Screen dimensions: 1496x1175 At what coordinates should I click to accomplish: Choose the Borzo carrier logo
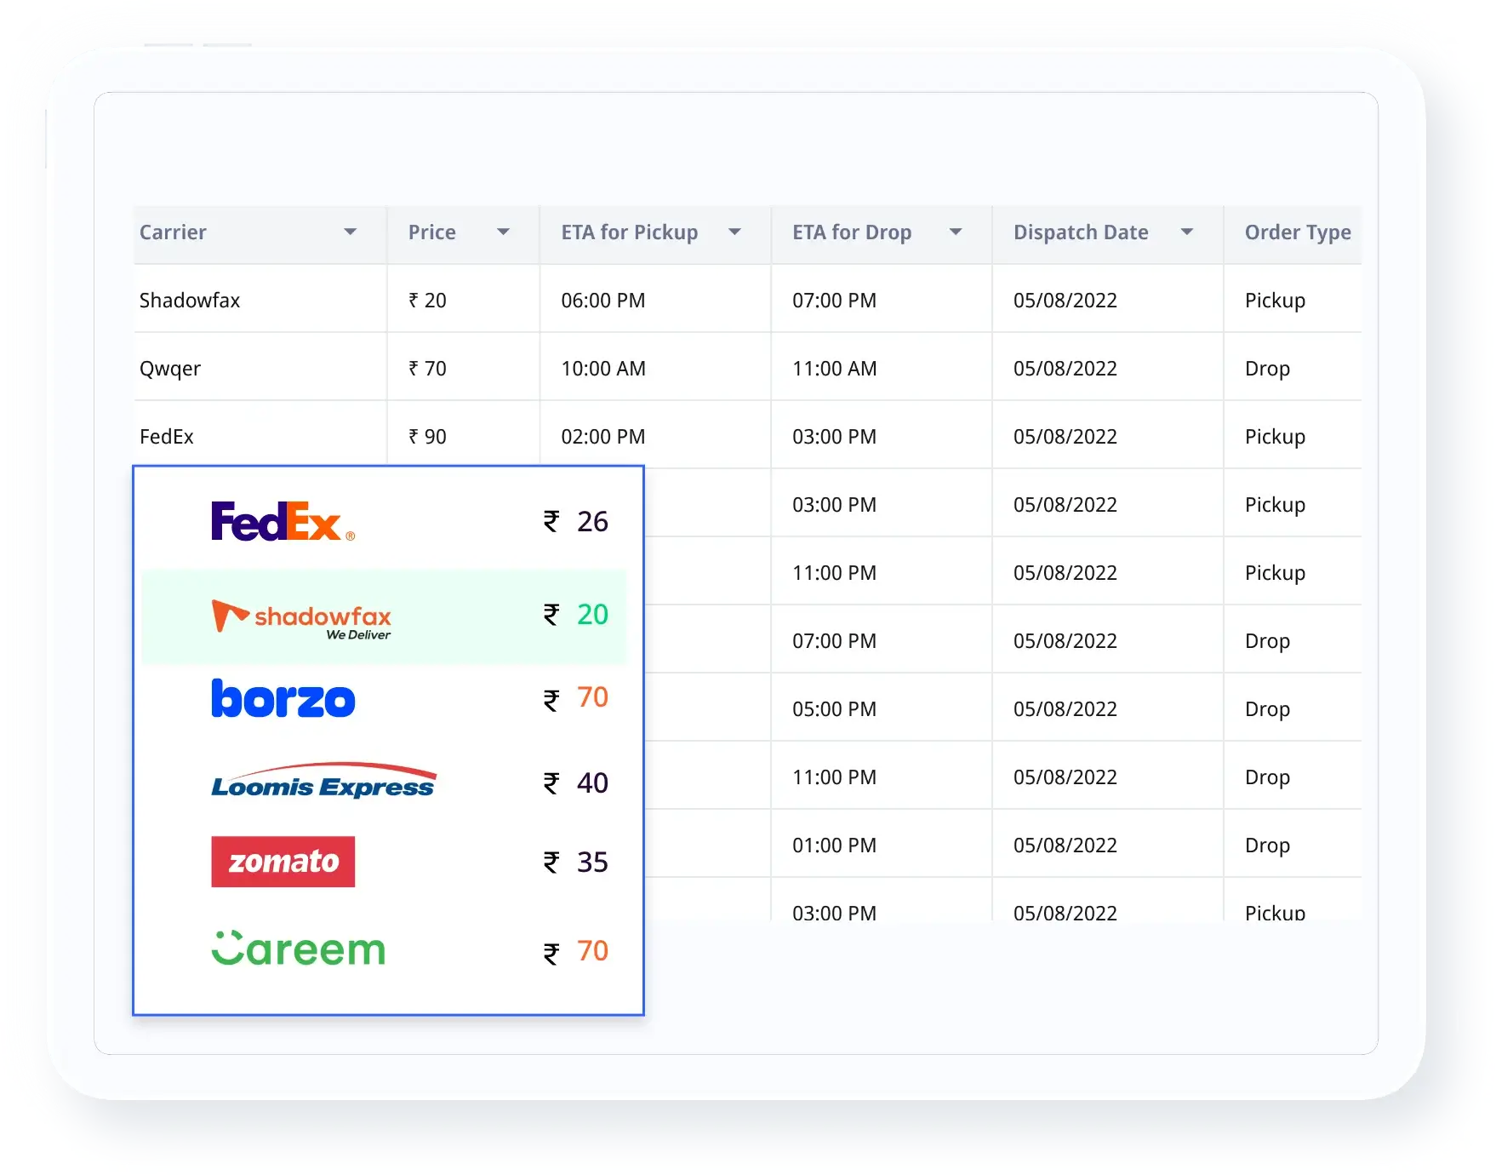click(283, 698)
